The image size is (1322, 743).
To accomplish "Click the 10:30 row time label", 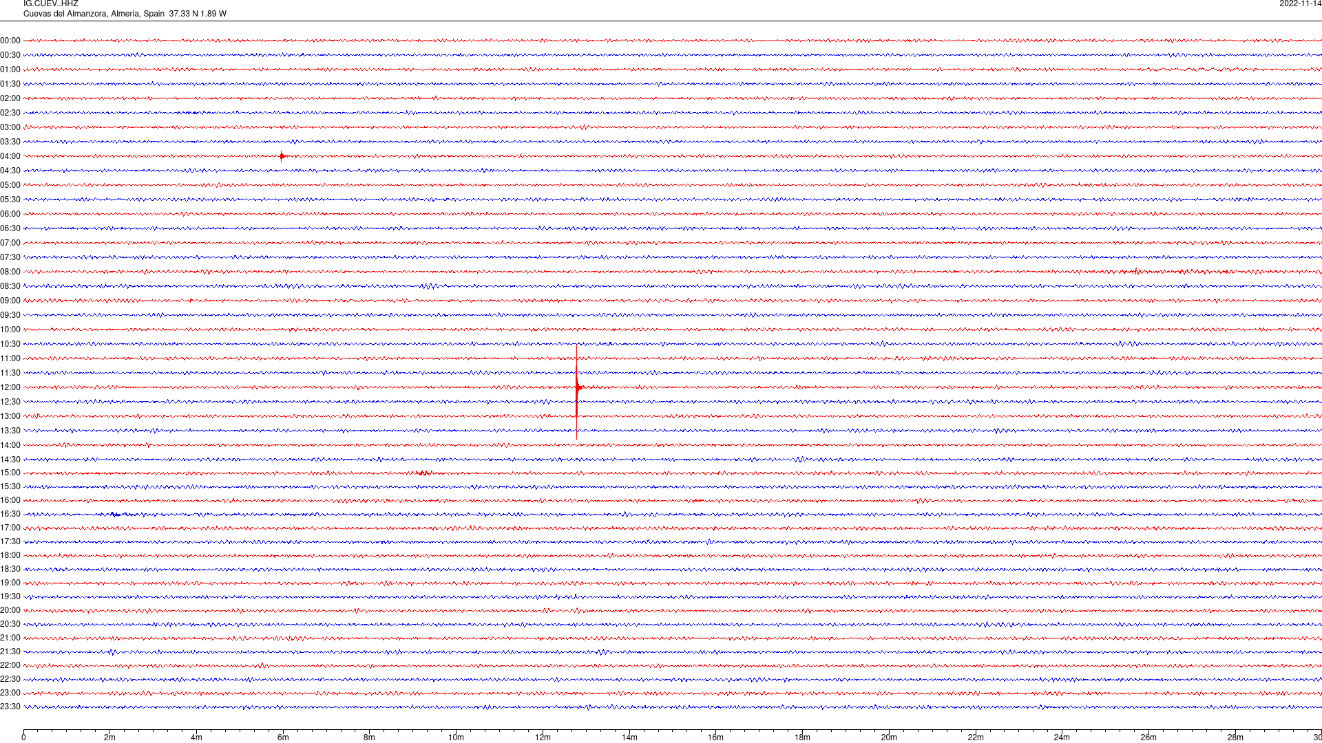I will pos(10,344).
